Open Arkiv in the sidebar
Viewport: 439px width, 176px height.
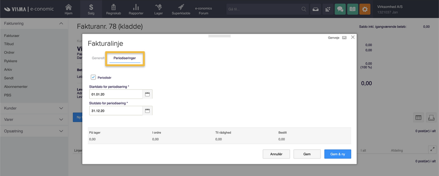pyautogui.click(x=8, y=69)
